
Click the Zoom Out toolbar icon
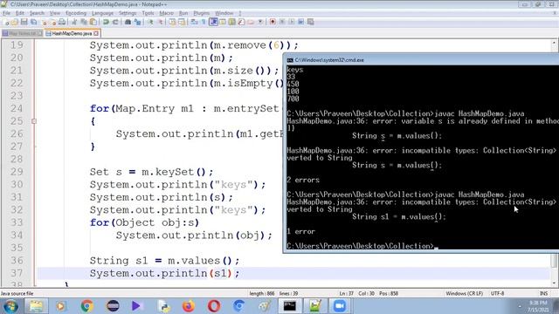tap(160, 22)
